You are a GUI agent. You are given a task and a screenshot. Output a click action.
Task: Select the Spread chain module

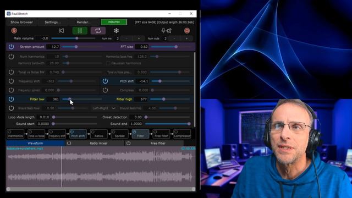[x=120, y=134]
